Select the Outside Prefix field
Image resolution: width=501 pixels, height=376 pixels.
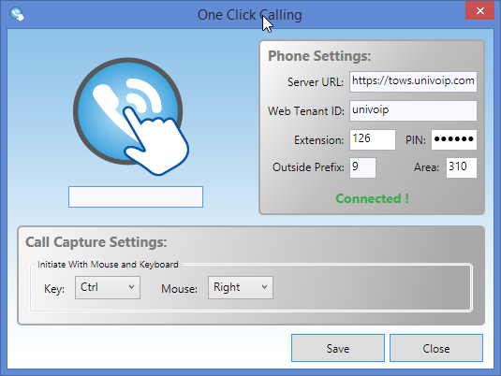[362, 167]
